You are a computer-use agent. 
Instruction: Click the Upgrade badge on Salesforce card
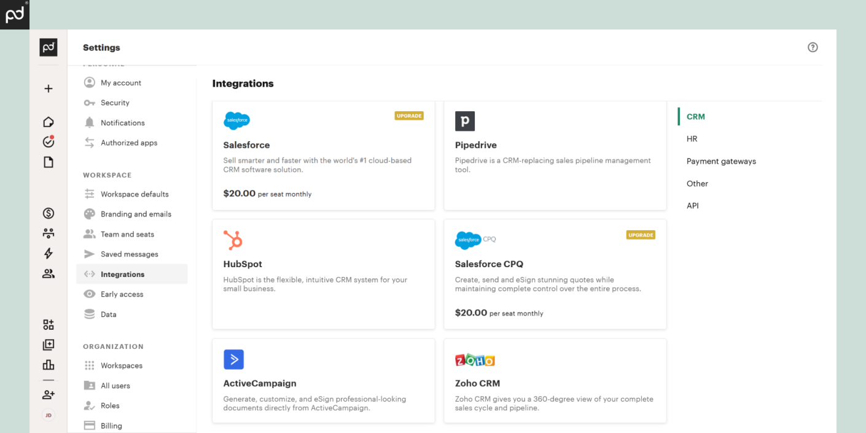(409, 115)
